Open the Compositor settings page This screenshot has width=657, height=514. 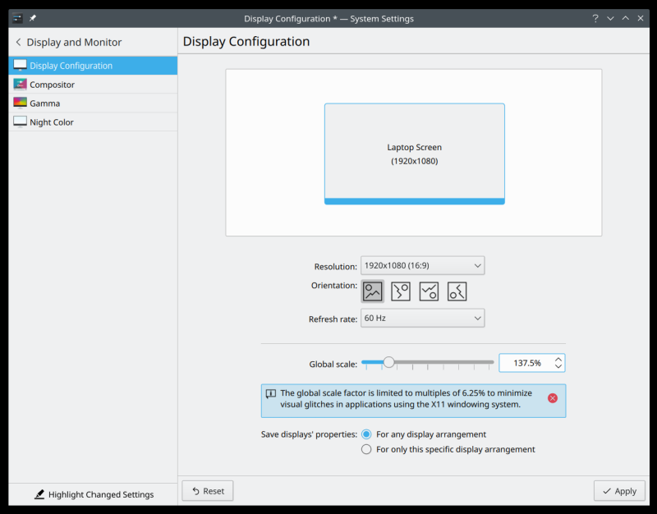pos(52,85)
